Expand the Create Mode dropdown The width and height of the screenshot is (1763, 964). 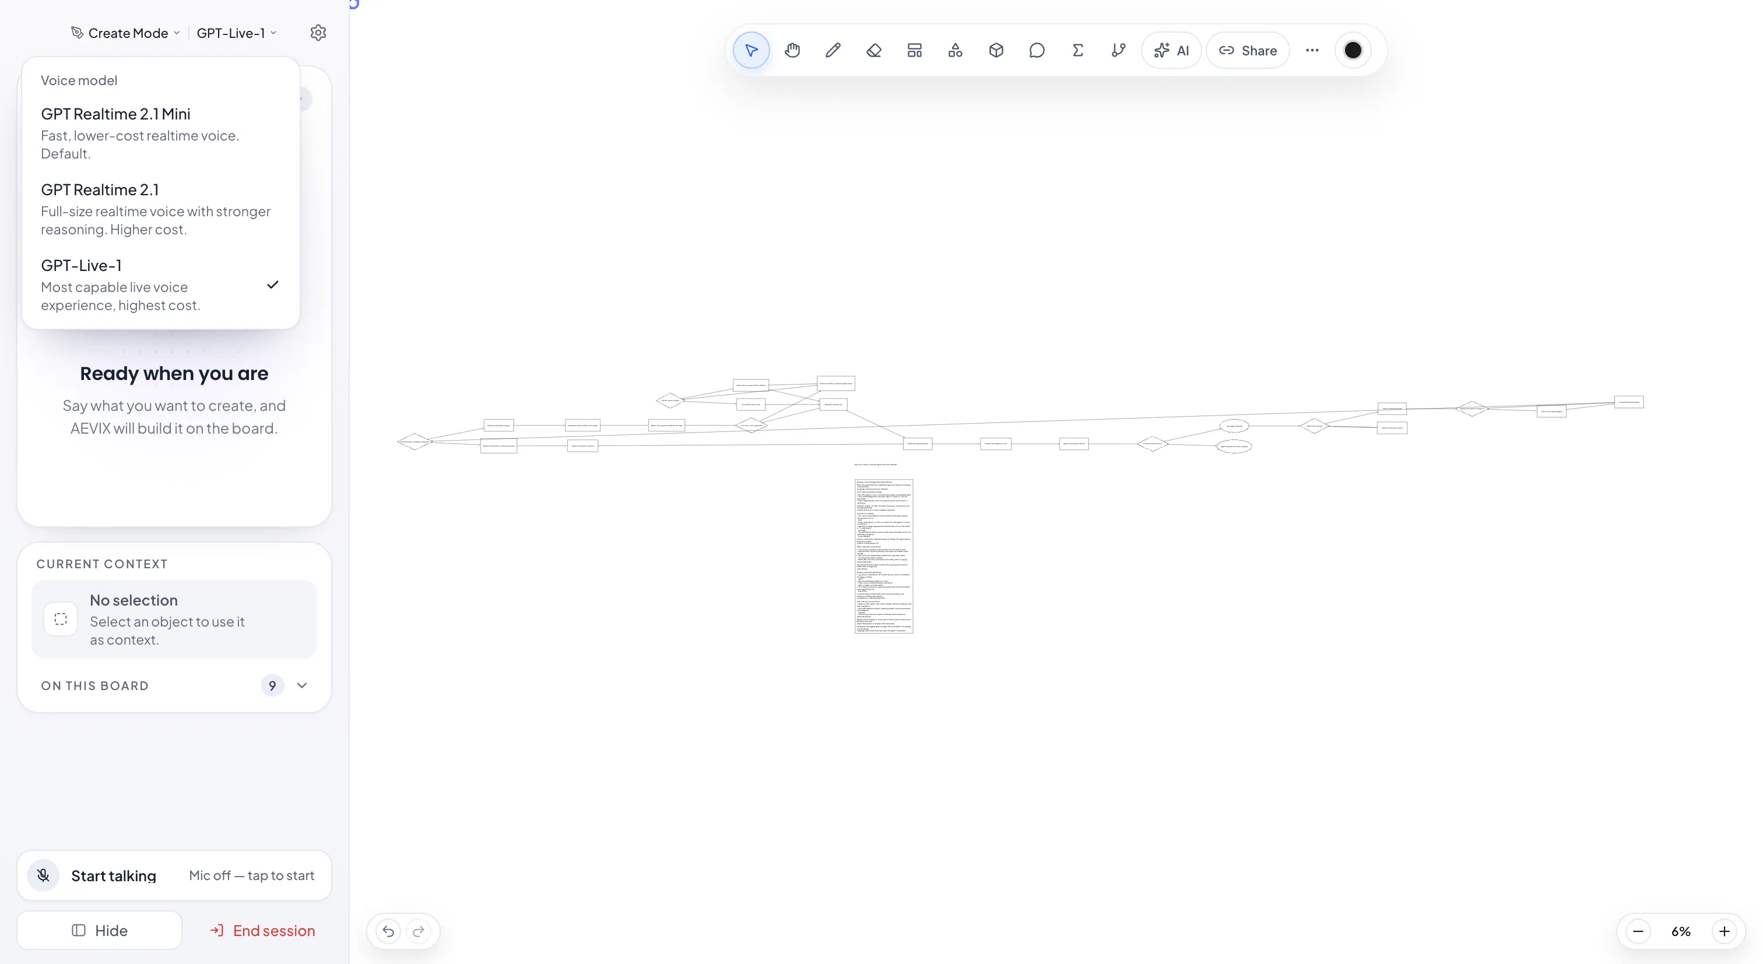click(x=125, y=33)
